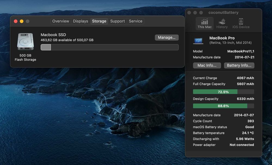272x165 pixels.
Task: Click the Manage... button
Action: tap(166, 37)
